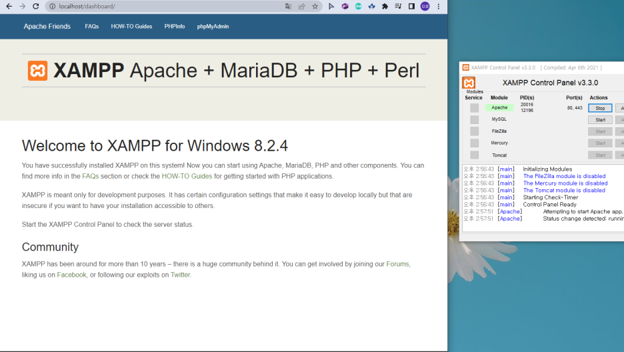Click the XAMPP logo in Control Panel
This screenshot has width=624, height=352.
[469, 83]
